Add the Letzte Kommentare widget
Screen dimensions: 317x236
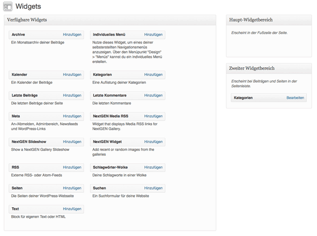(x=153, y=95)
